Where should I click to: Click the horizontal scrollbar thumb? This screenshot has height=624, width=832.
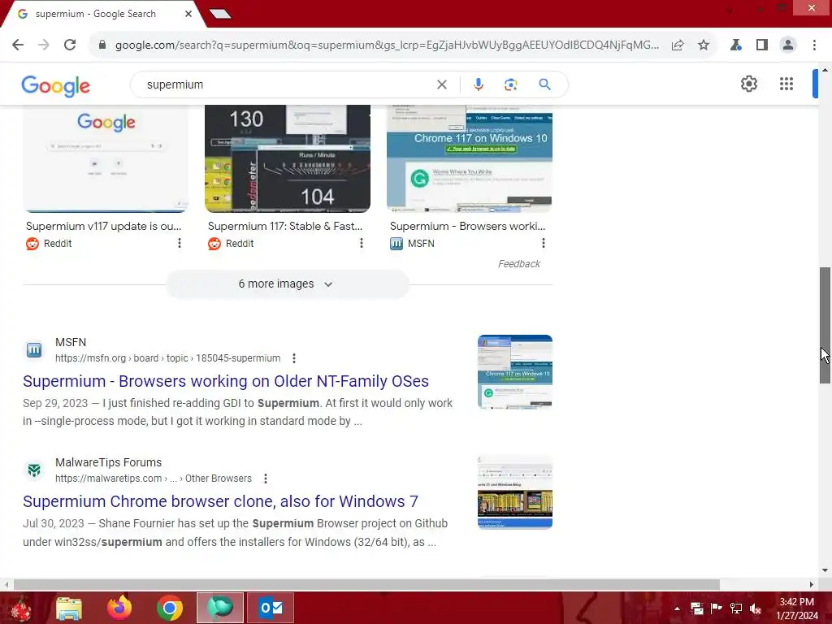click(366, 584)
